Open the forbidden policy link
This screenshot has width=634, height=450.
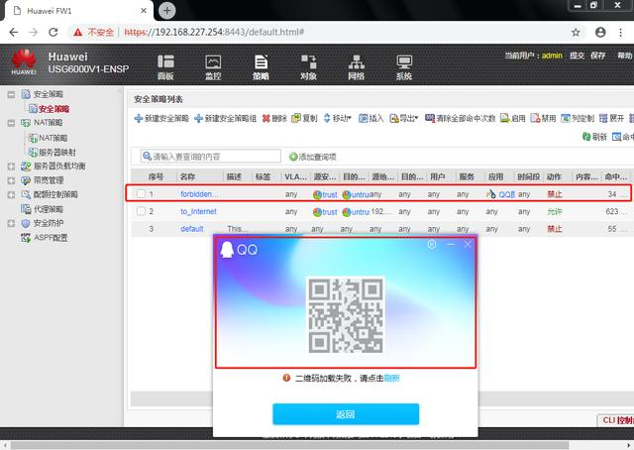(x=199, y=194)
